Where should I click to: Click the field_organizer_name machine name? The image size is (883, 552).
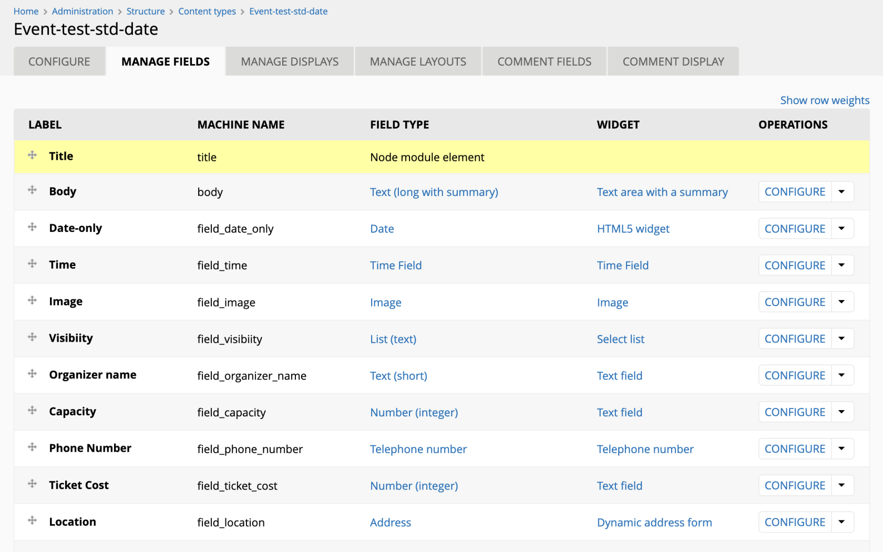coord(252,376)
